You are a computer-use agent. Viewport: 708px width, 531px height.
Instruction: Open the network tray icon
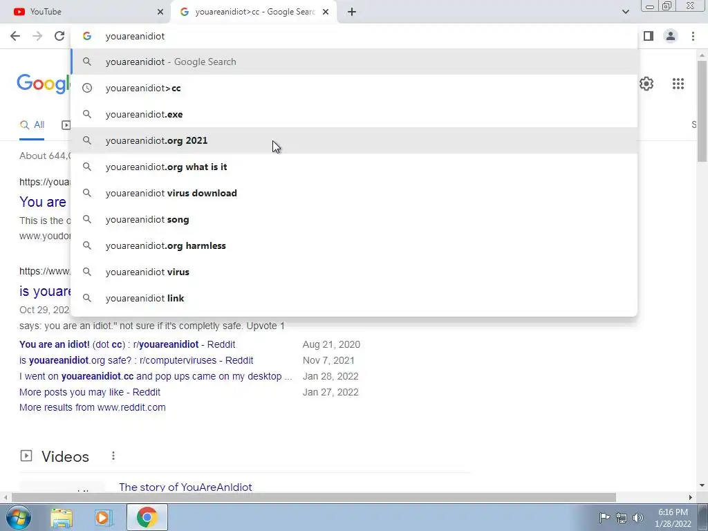point(622,518)
